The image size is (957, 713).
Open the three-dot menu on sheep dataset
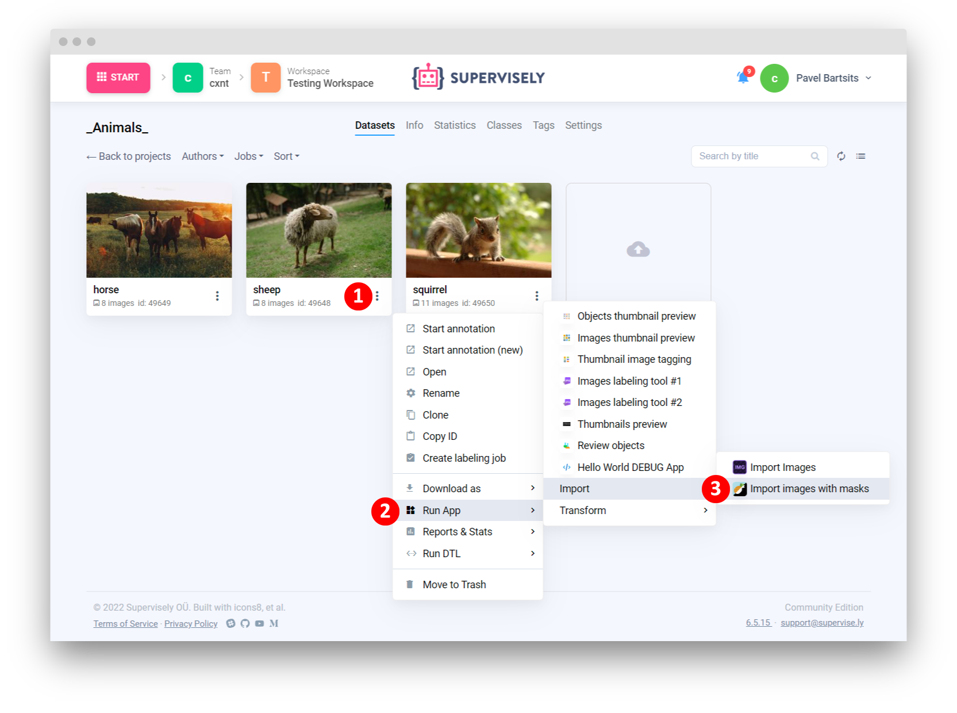point(377,296)
